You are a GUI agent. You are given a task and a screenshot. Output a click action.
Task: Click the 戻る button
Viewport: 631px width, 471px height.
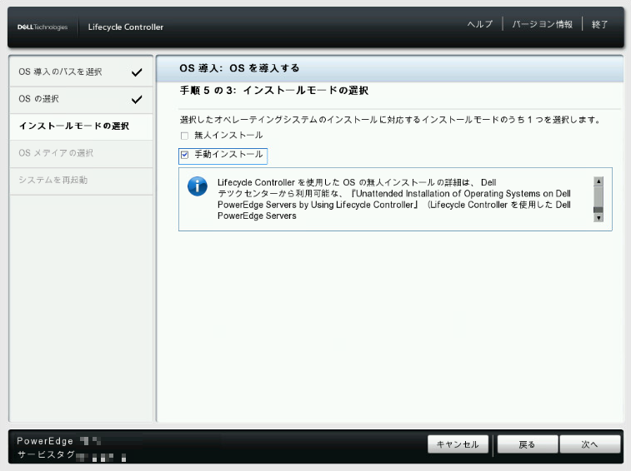(527, 444)
